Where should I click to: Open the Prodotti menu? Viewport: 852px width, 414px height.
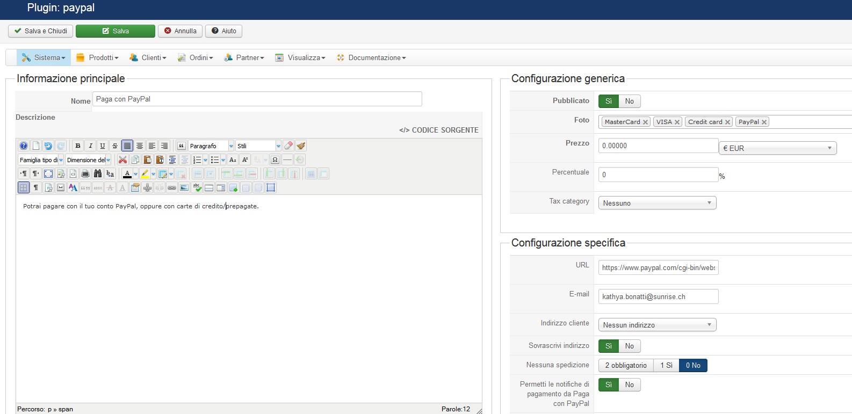tap(97, 57)
